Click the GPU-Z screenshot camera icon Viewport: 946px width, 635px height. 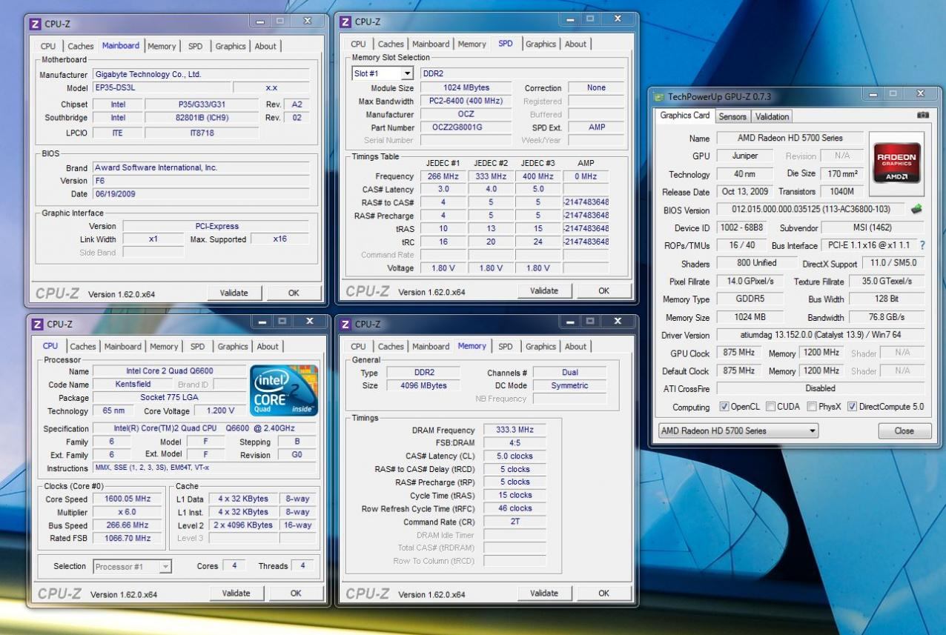922,116
